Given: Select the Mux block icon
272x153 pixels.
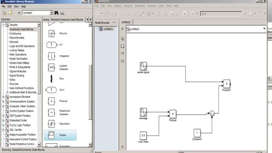Looking at the screenshot, I should (51, 79).
